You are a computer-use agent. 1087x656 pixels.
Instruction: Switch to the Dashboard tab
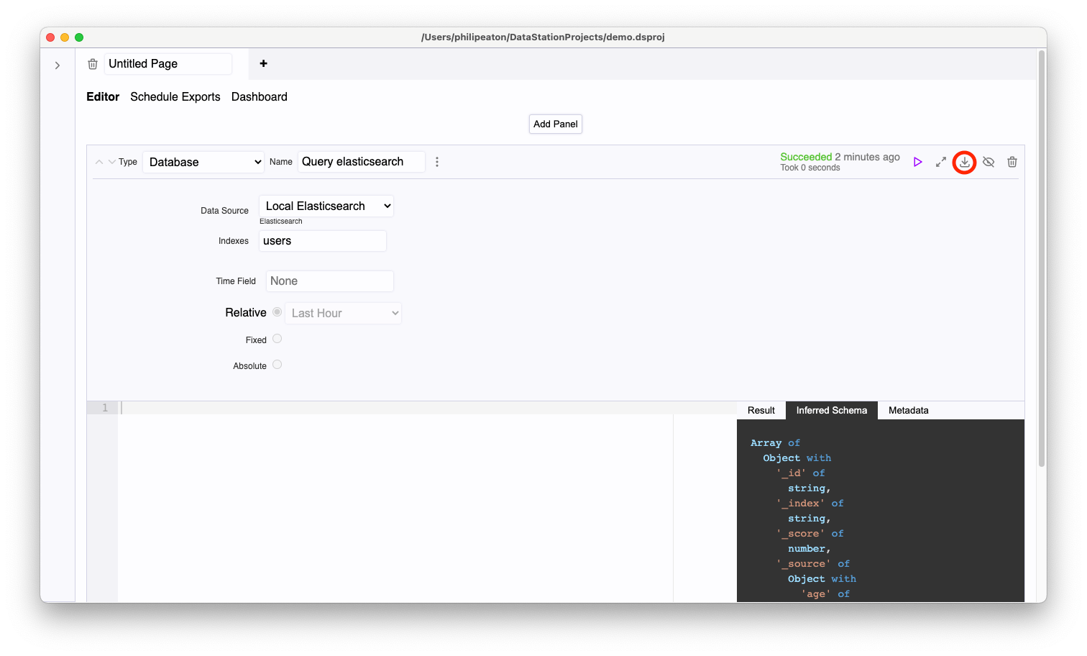pyautogui.click(x=259, y=96)
